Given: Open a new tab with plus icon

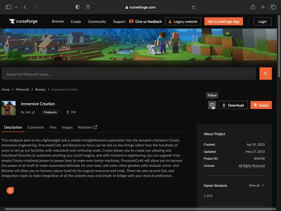Looking at the screenshot, I should pyautogui.click(x=263, y=7).
